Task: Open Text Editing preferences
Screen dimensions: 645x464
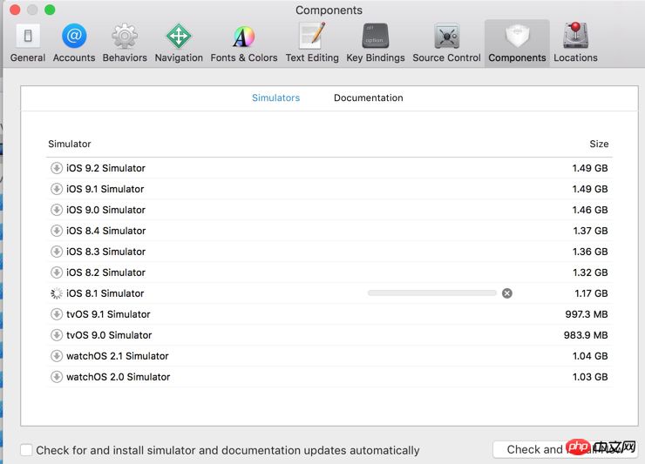Action: point(312,43)
